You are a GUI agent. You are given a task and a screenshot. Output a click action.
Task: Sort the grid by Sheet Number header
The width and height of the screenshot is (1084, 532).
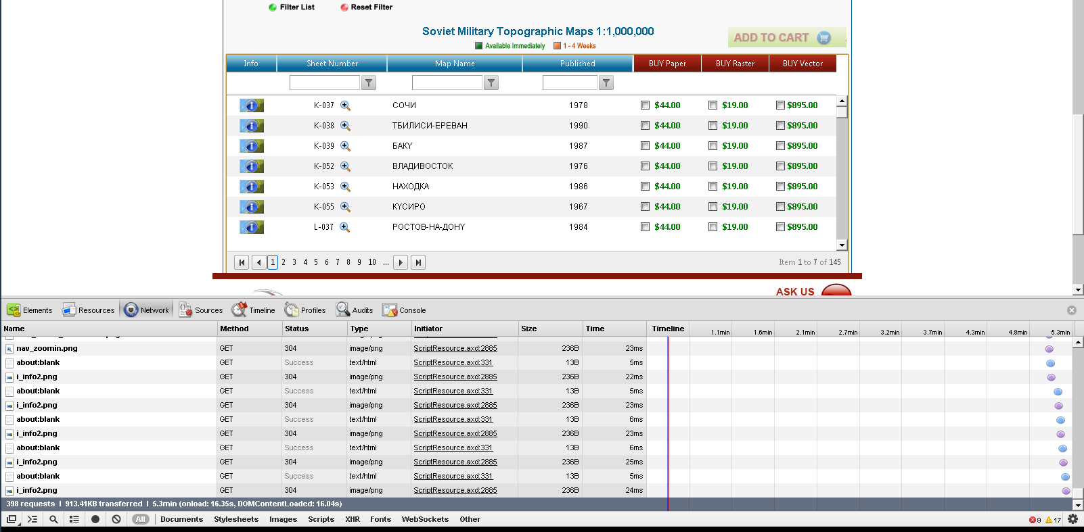(x=332, y=64)
